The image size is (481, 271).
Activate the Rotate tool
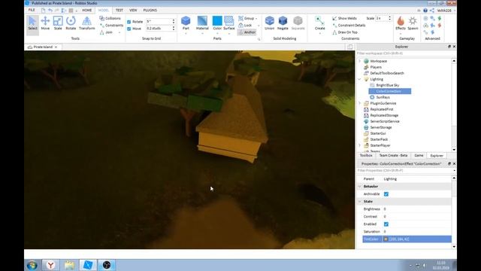point(71,23)
